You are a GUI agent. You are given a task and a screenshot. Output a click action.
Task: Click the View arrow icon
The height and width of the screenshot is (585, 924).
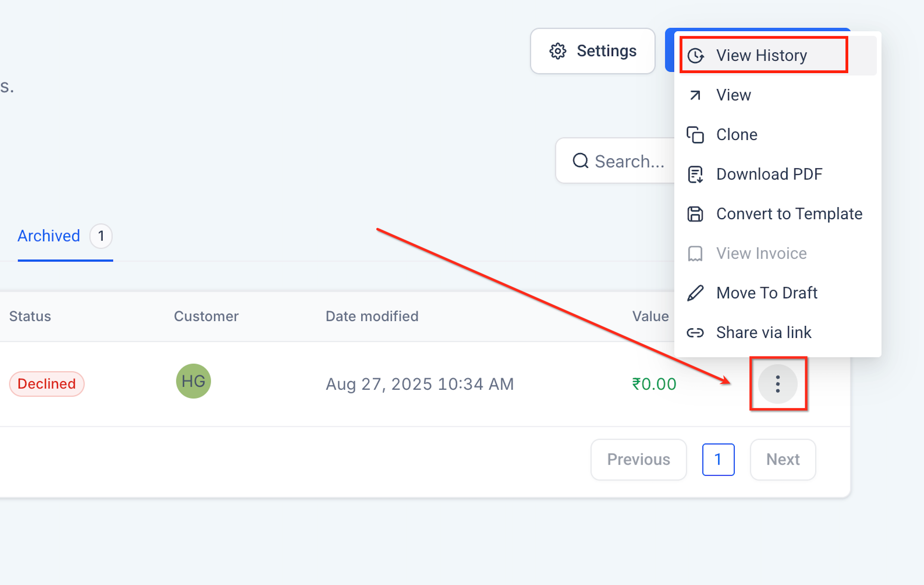pos(695,95)
